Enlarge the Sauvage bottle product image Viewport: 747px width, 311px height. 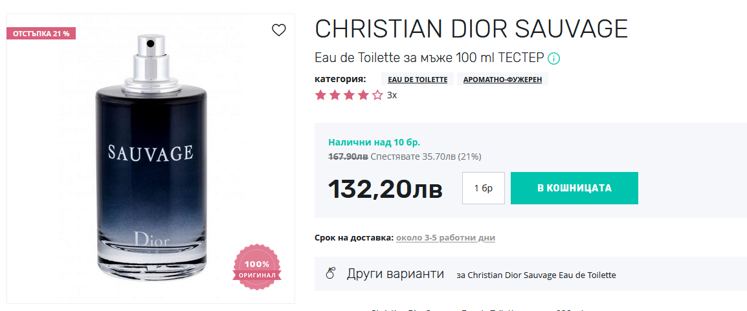click(151, 159)
